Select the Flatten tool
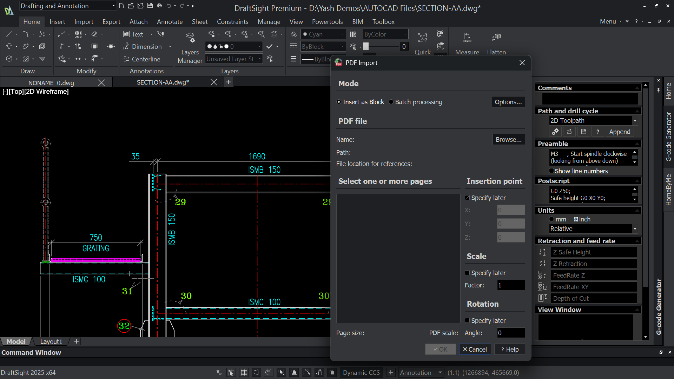 pyautogui.click(x=496, y=38)
